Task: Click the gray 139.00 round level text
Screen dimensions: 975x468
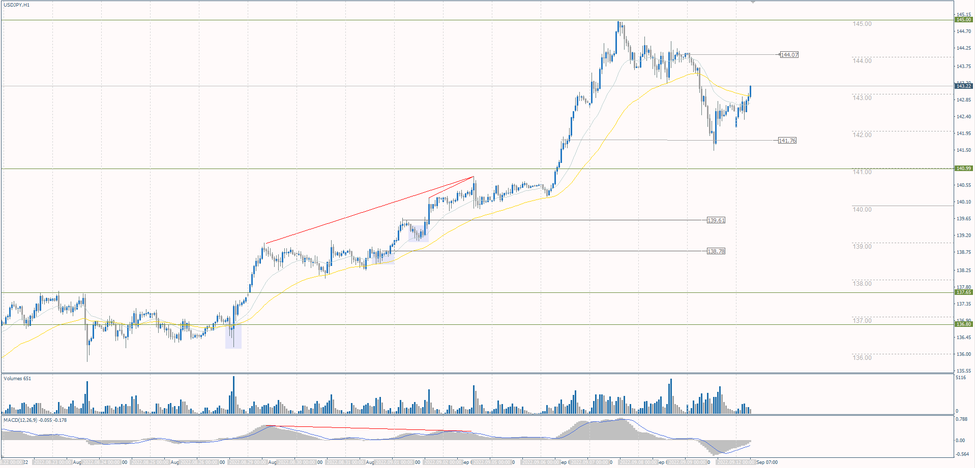Action: coord(862,247)
